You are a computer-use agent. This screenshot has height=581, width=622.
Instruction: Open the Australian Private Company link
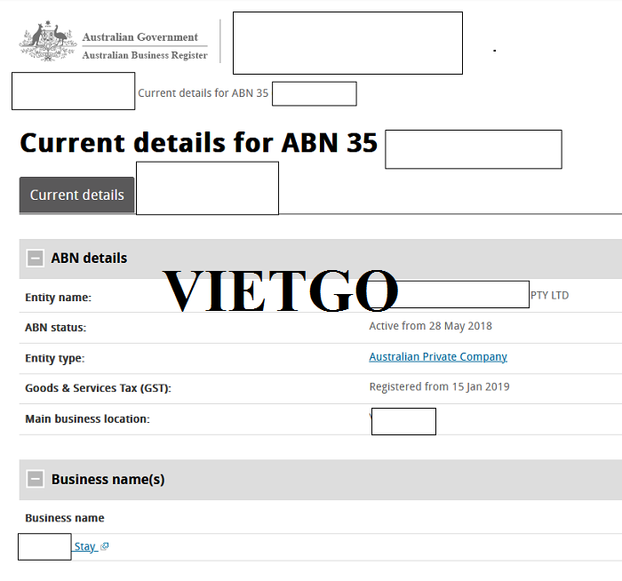(438, 357)
